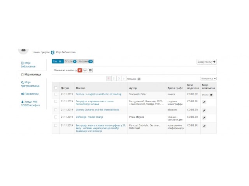The width and height of the screenshot is (249, 186).
Task: Click the eye icon in Texture row note
Action: pyautogui.click(x=211, y=95)
